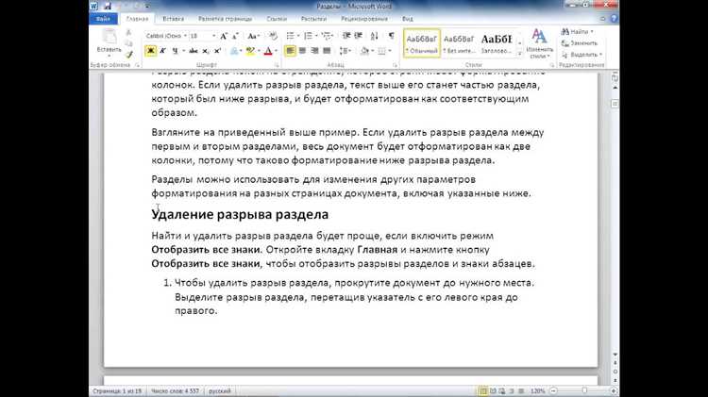Apply the Обычный style
Screen dimensions: 708x397
point(421,43)
